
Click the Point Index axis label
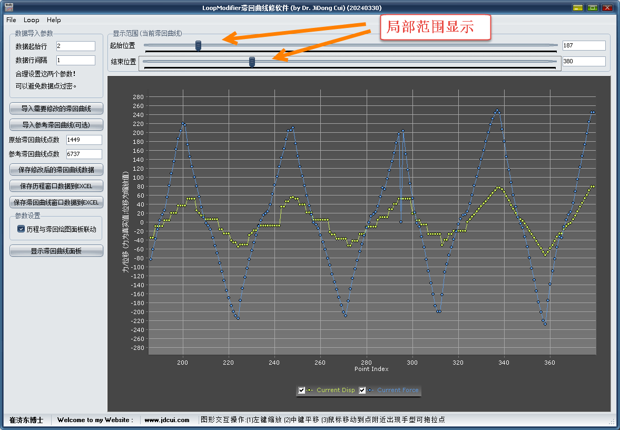pos(371,369)
